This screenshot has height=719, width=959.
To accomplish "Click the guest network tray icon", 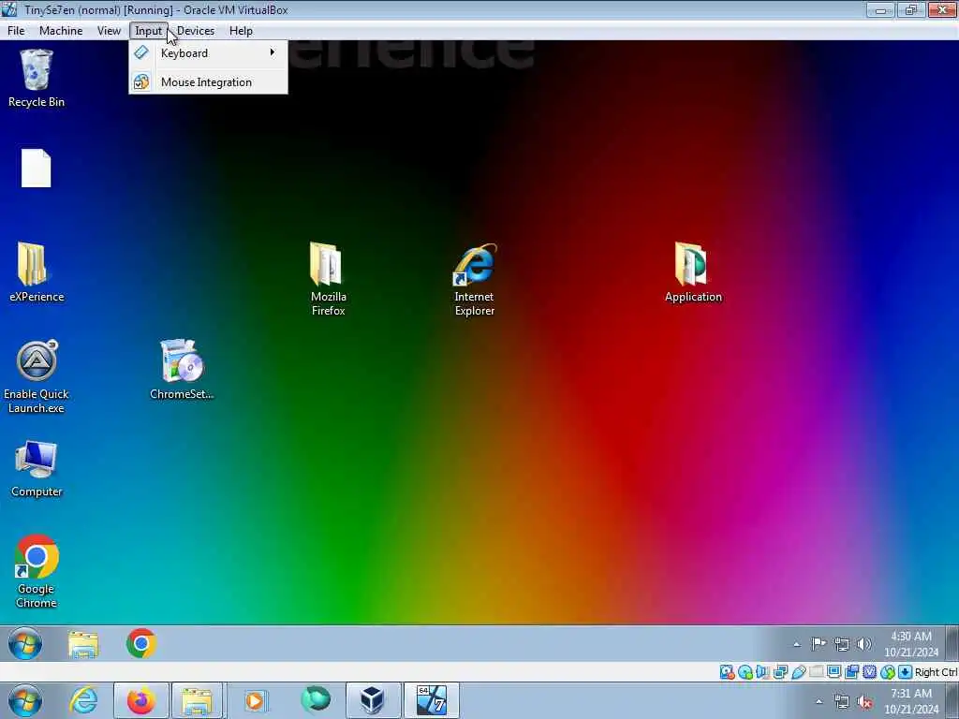I will coord(842,644).
